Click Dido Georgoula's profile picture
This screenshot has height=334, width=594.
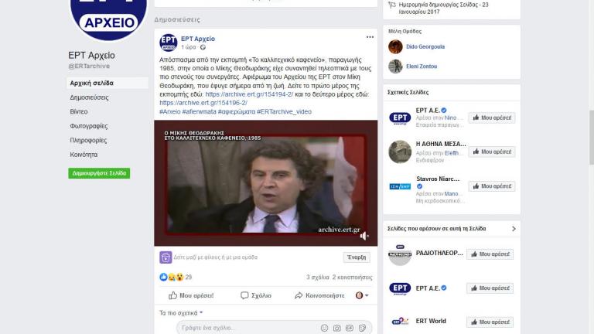(395, 47)
